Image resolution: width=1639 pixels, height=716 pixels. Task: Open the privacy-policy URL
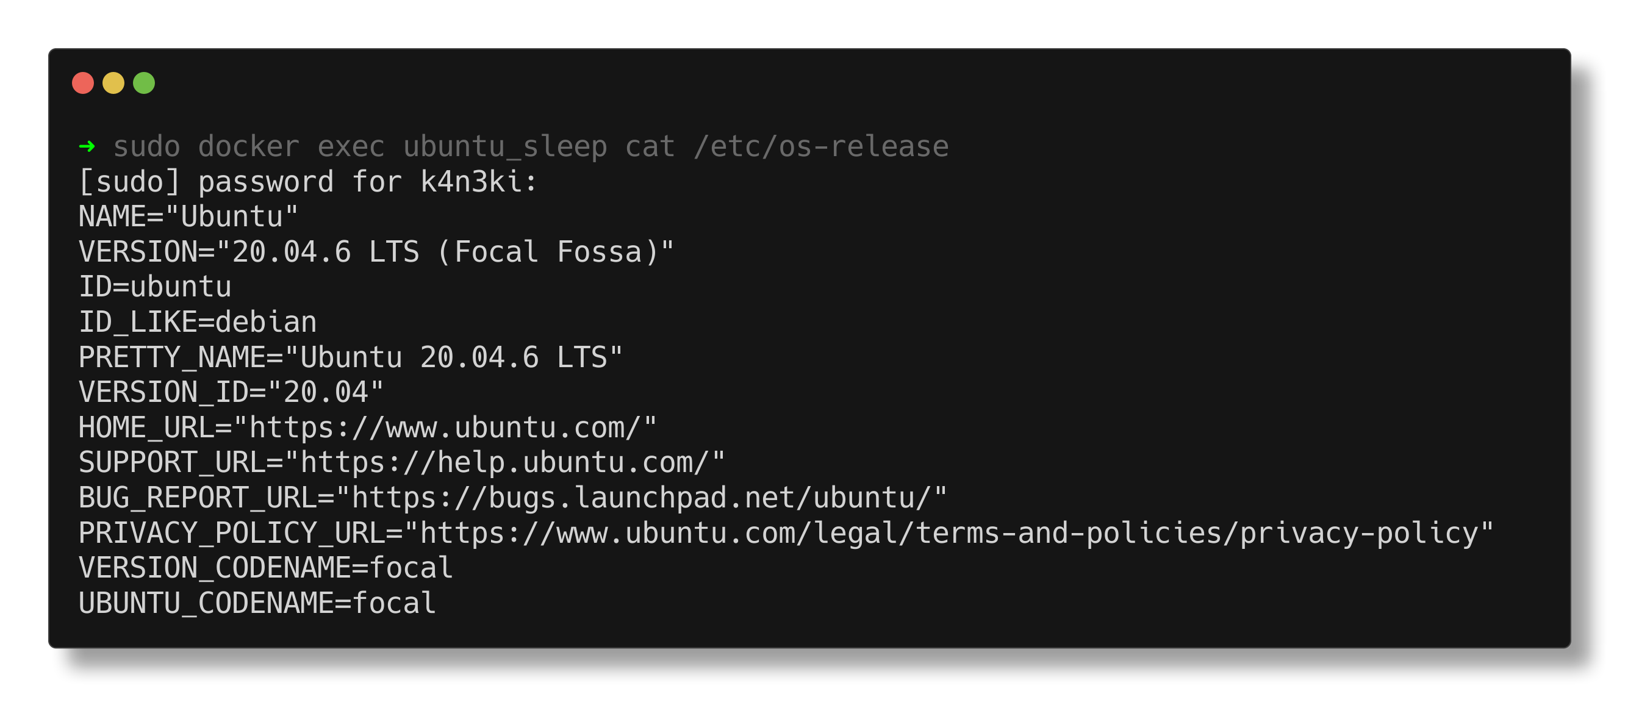(x=949, y=533)
